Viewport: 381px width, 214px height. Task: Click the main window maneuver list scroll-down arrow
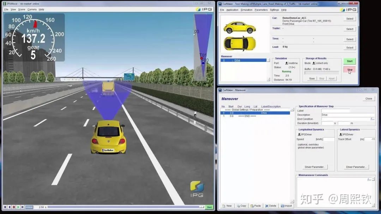pos(268,80)
